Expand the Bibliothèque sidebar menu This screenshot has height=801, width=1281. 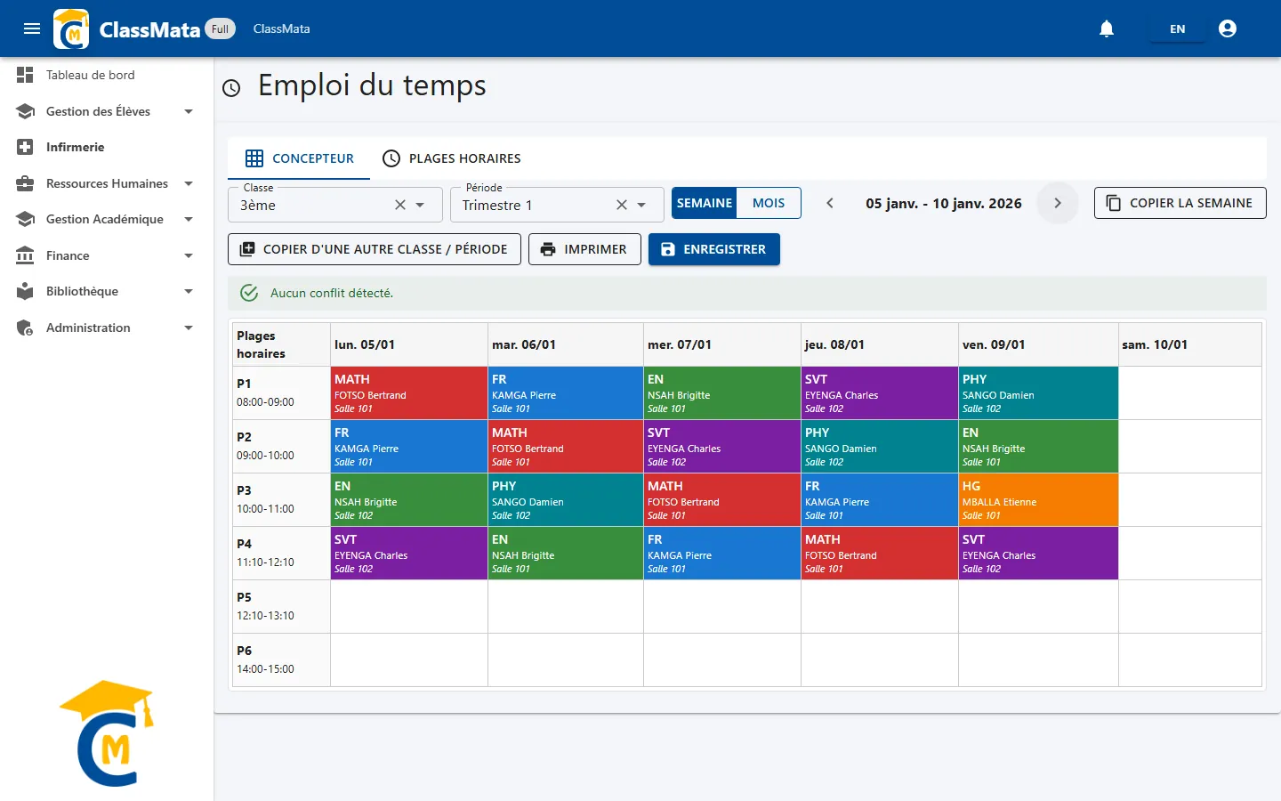tap(107, 291)
